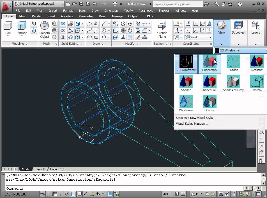The width and height of the screenshot is (267, 198).
Task: Click the Extrude tool in Modeling panel
Action: point(22,28)
